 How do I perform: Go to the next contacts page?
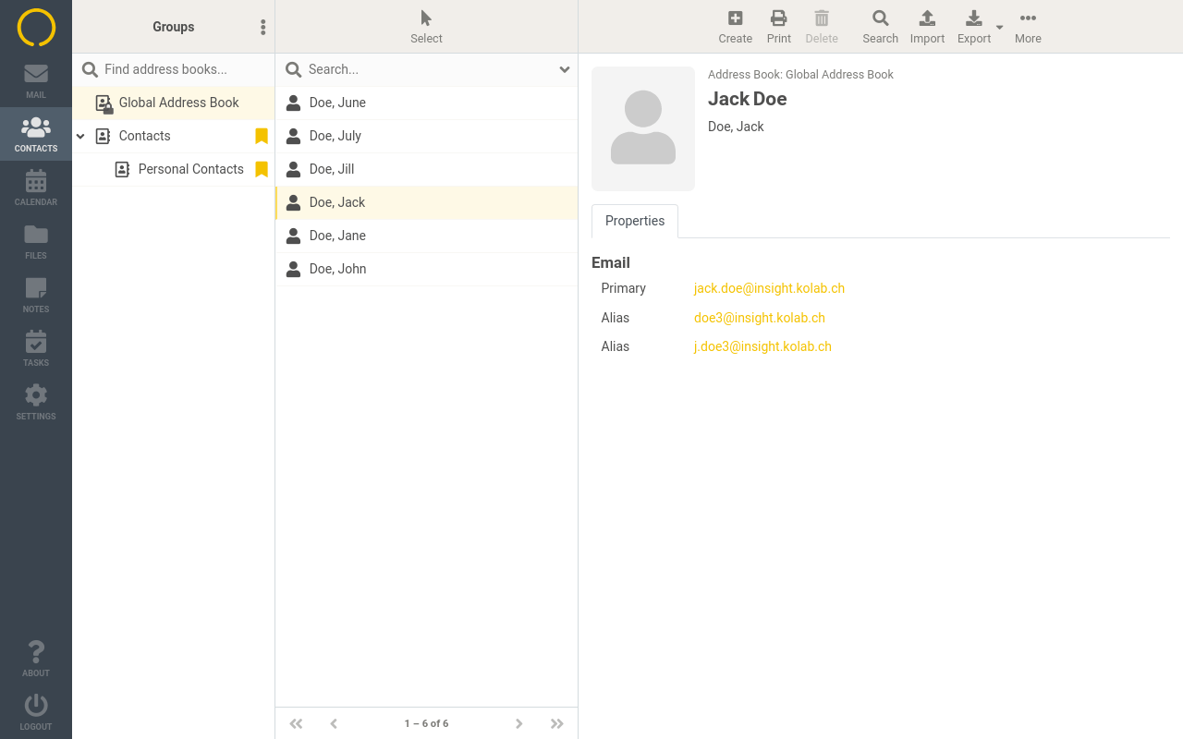519,723
